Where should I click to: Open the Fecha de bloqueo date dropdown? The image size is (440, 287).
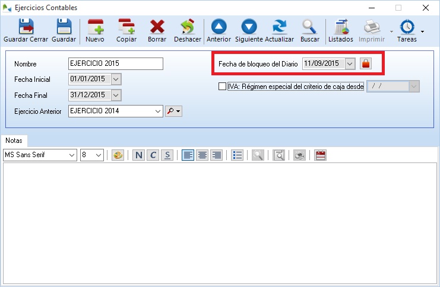pos(350,63)
